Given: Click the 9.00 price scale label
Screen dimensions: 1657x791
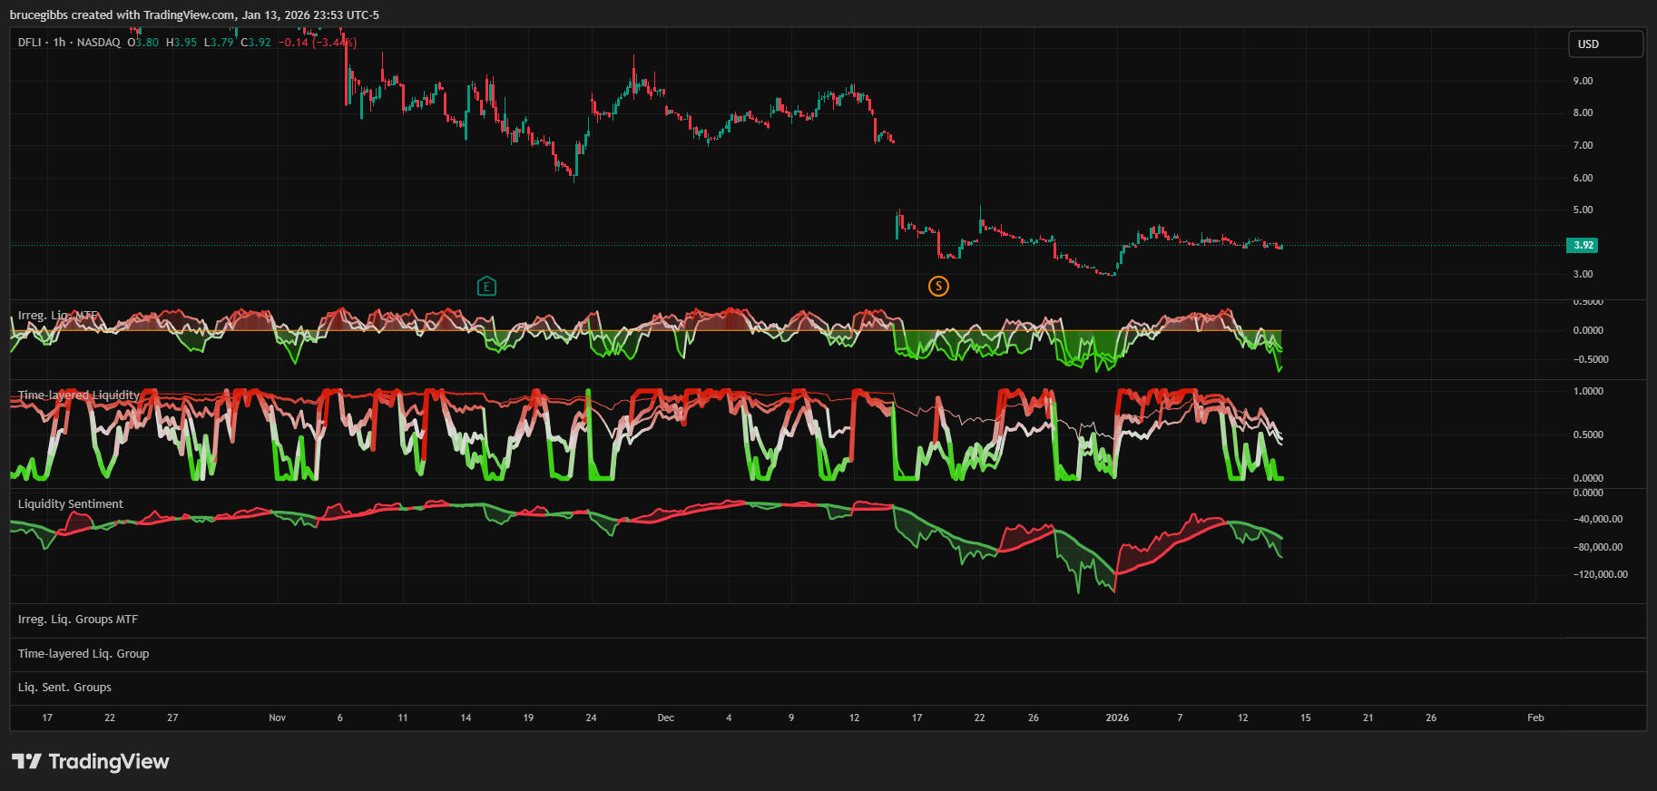Looking at the screenshot, I should (x=1583, y=81).
